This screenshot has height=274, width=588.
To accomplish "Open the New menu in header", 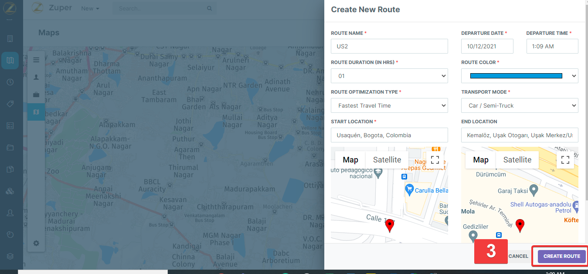I will coord(90,8).
